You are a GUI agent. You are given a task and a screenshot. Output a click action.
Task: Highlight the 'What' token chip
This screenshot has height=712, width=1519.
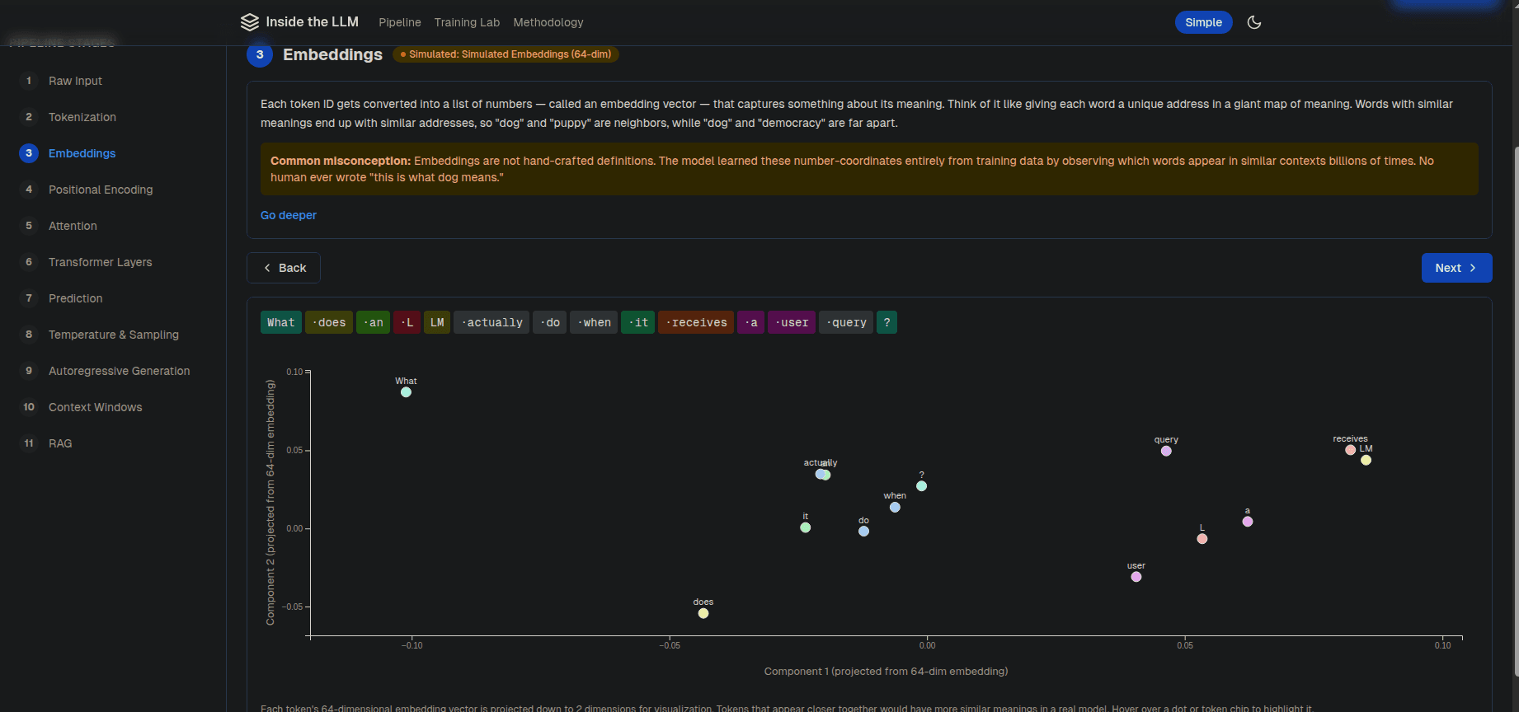coord(281,322)
